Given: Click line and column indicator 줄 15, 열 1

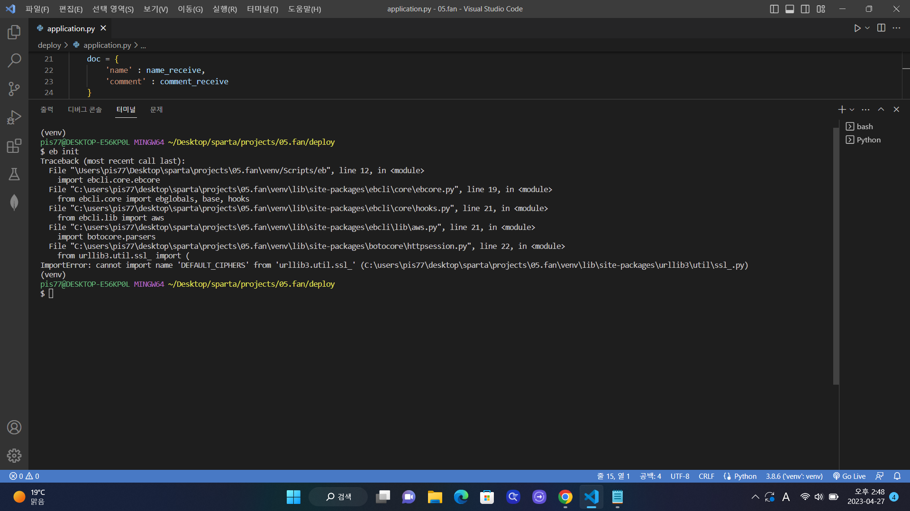Looking at the screenshot, I should pyautogui.click(x=613, y=476).
